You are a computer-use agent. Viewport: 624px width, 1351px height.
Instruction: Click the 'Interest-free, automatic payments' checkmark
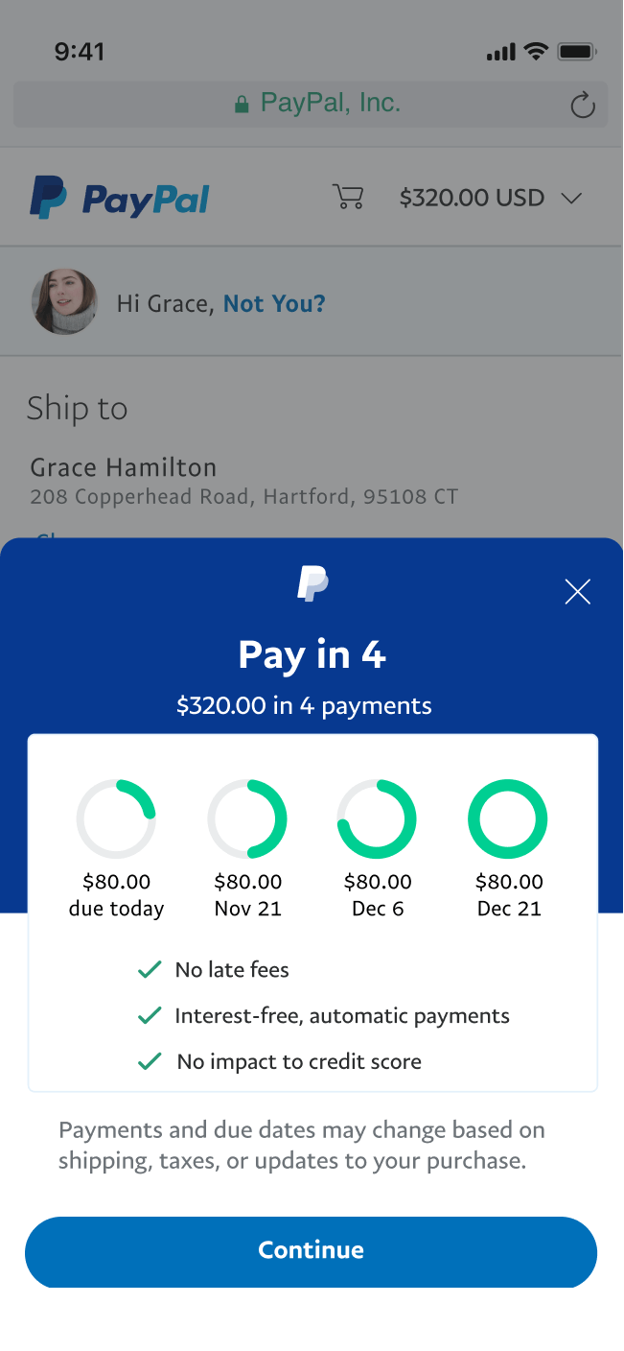pyautogui.click(x=150, y=1016)
